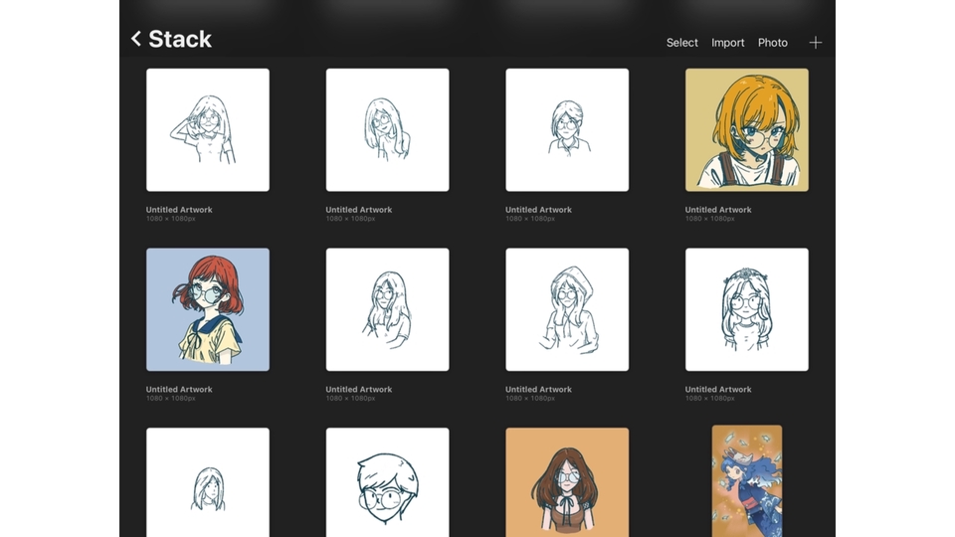The width and height of the screenshot is (955, 537).
Task: Tap Untitled Artwork label under orange-haired girl
Action: click(718, 210)
